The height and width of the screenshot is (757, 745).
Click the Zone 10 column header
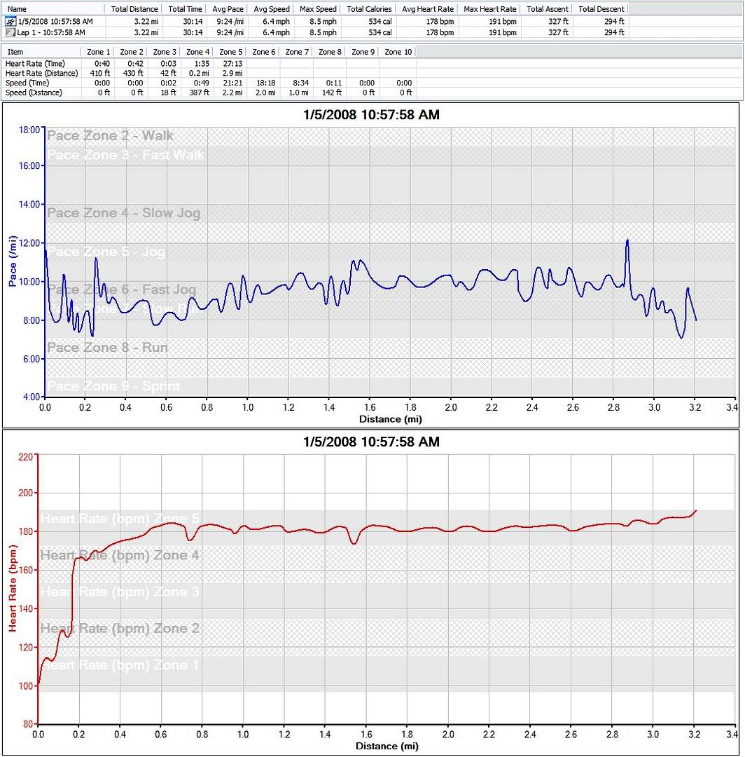(398, 52)
